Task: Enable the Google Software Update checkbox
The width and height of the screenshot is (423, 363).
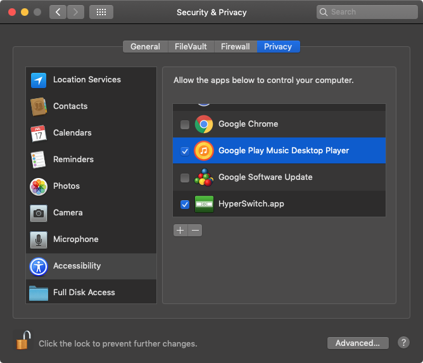Action: pyautogui.click(x=185, y=177)
